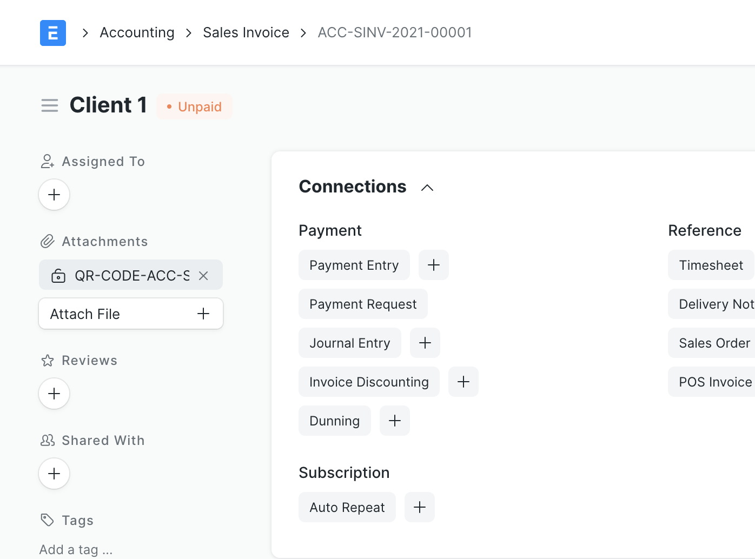
Task: Open the Payment Request connection
Action: coord(363,304)
